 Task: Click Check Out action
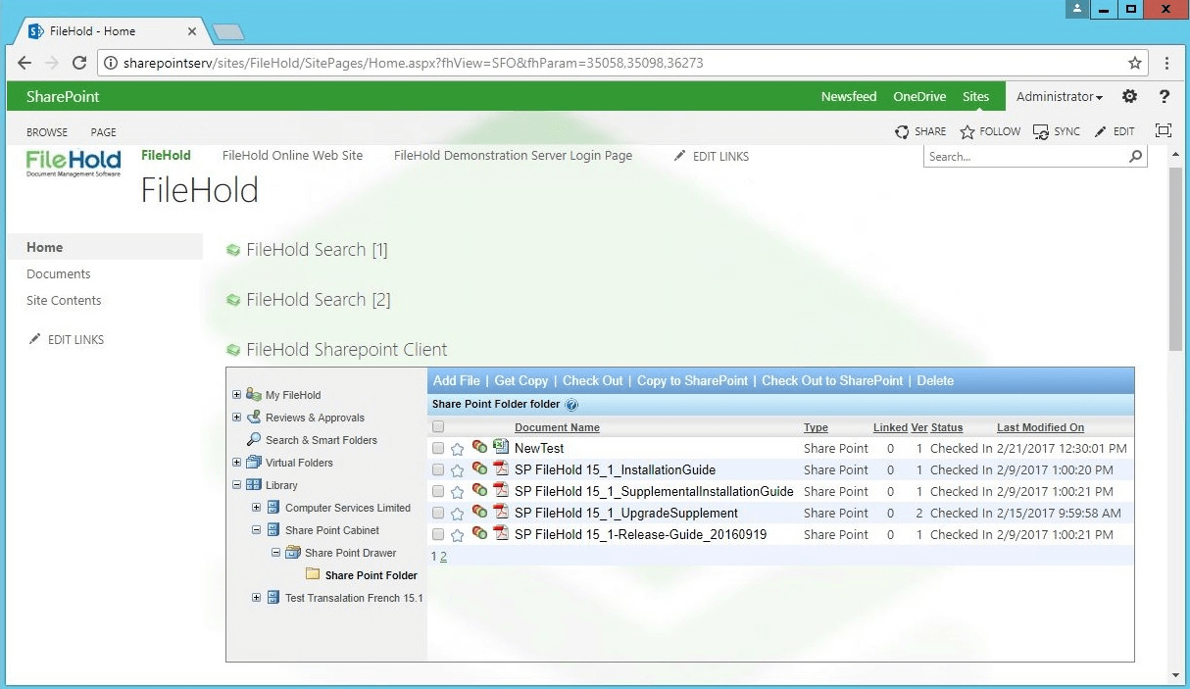point(593,381)
